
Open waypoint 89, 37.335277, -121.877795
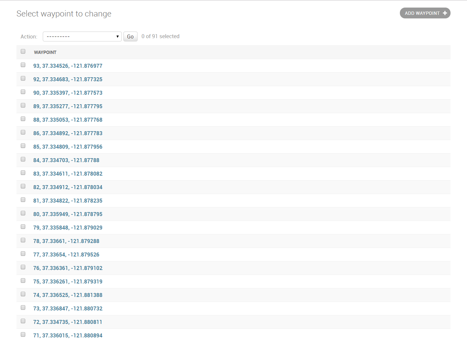(x=68, y=106)
